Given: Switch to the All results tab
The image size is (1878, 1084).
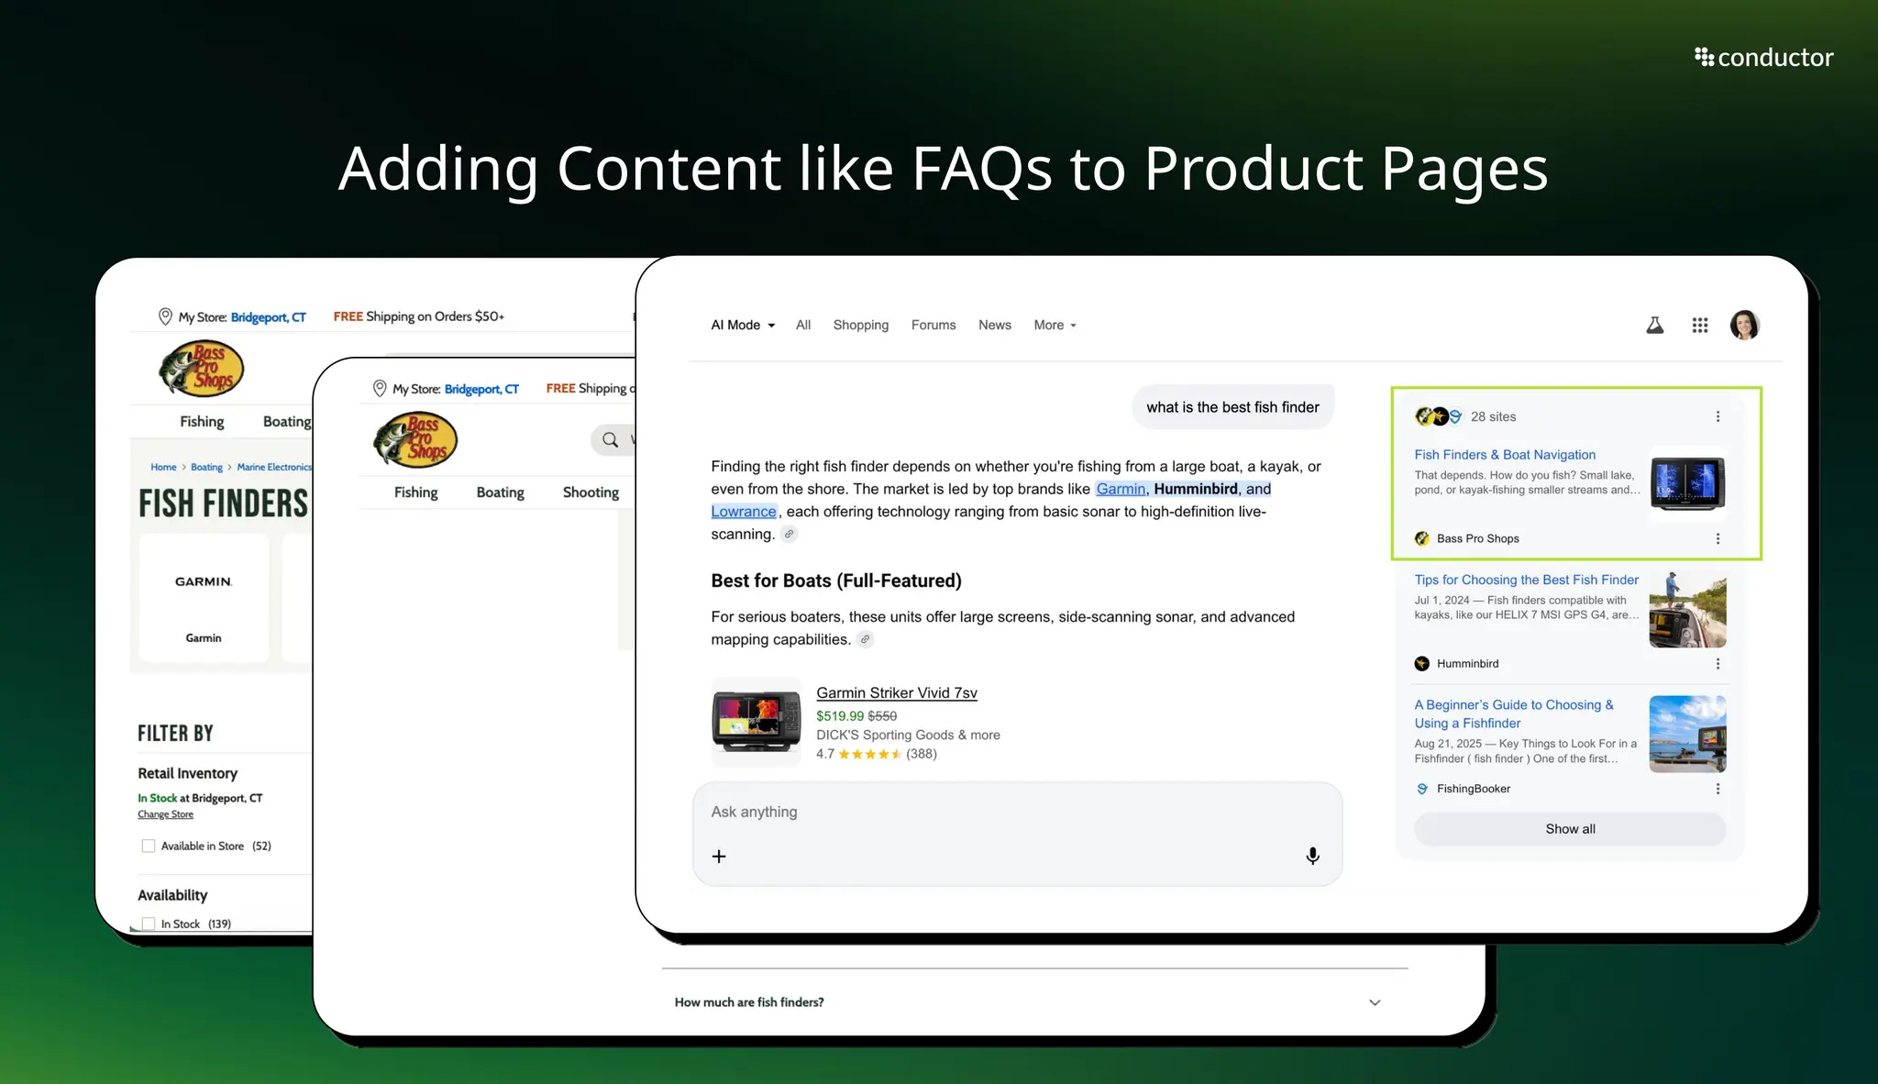Looking at the screenshot, I should tap(803, 325).
